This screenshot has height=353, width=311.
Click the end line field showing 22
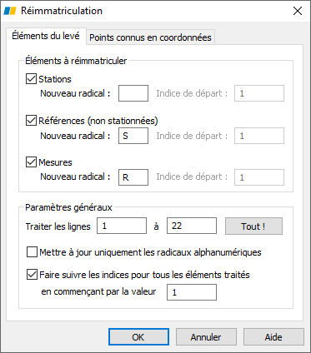pos(192,226)
